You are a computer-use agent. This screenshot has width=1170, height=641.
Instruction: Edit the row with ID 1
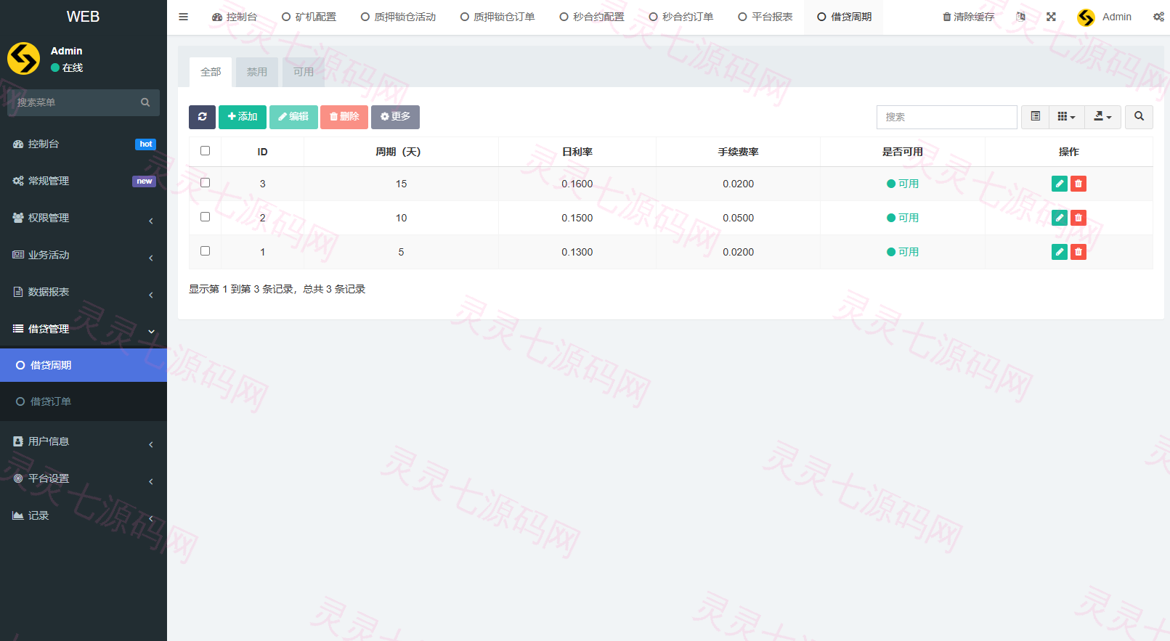[x=1060, y=252]
